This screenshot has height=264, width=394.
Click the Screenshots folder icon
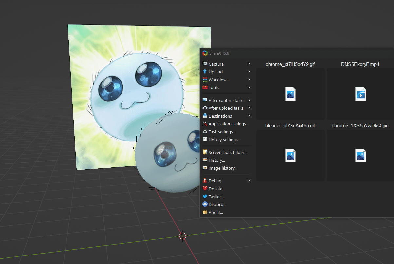(205, 152)
